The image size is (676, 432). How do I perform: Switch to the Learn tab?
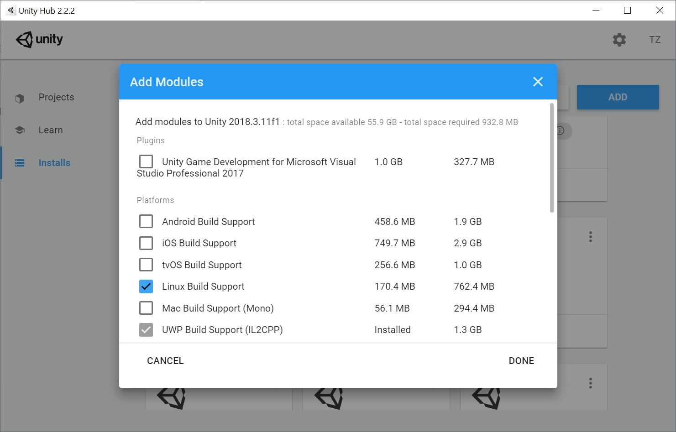click(51, 130)
